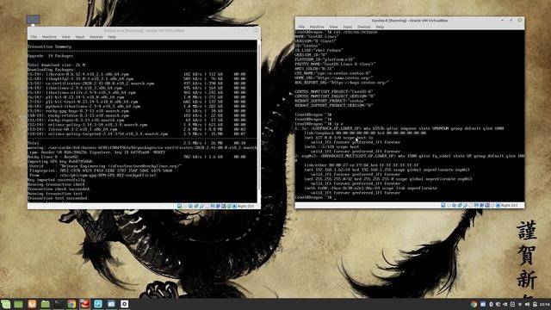
Task: Open Devices menu in Rocky Linux VM window
Action: [x=96, y=37]
